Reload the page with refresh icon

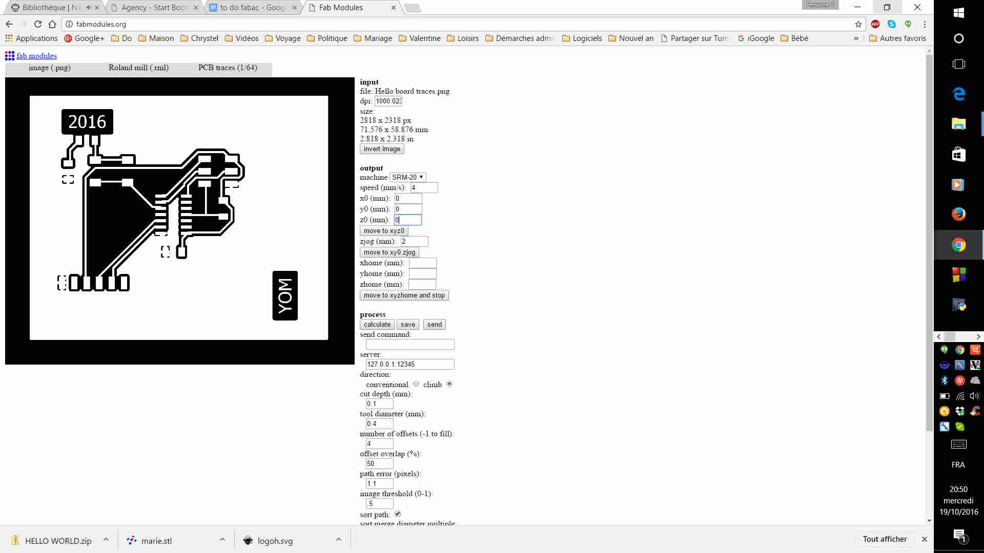coord(37,24)
